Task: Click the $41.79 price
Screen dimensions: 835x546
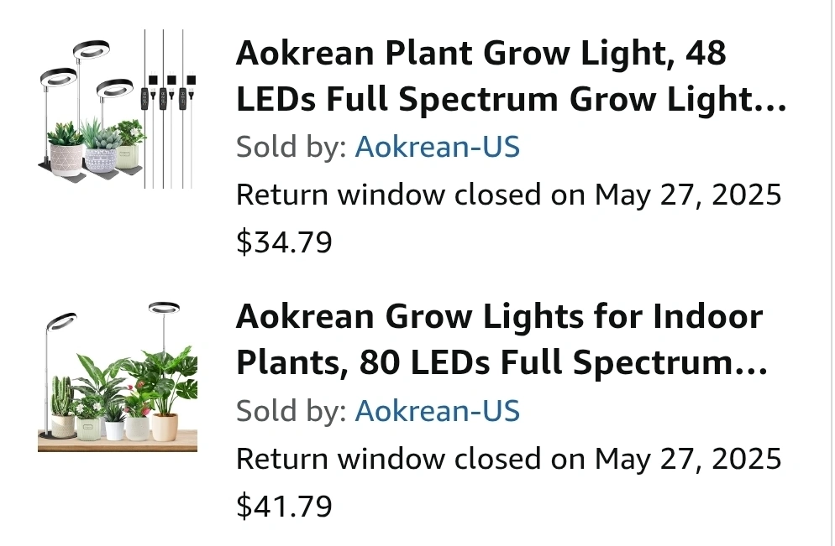Action: point(284,506)
